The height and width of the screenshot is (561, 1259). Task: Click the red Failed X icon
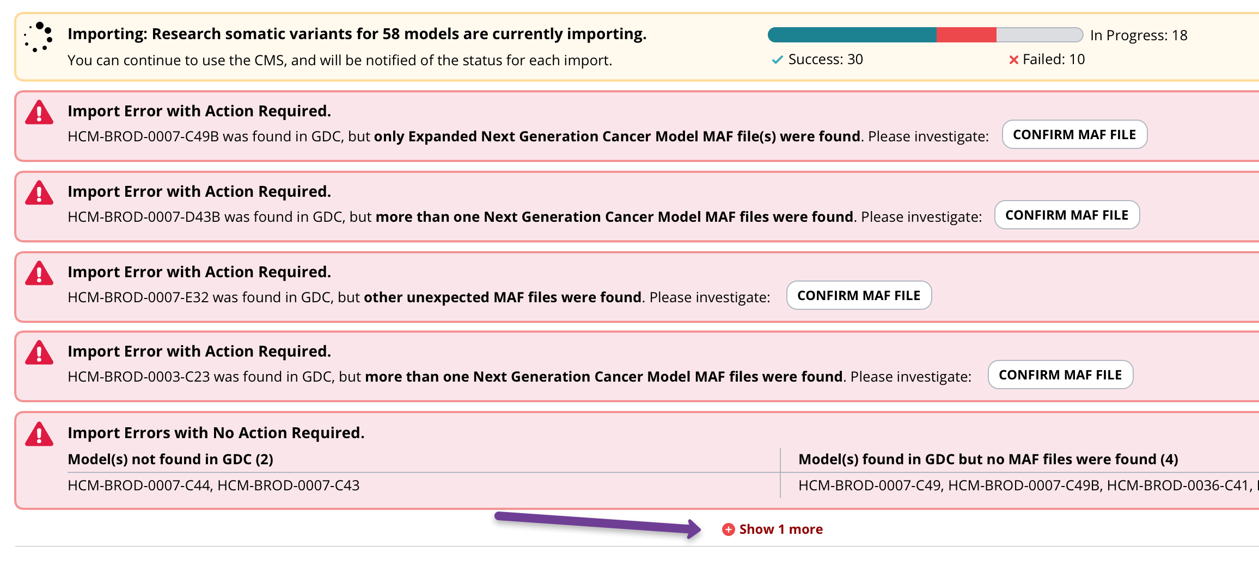pyautogui.click(x=1013, y=60)
